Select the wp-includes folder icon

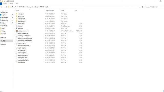click(16, 21)
